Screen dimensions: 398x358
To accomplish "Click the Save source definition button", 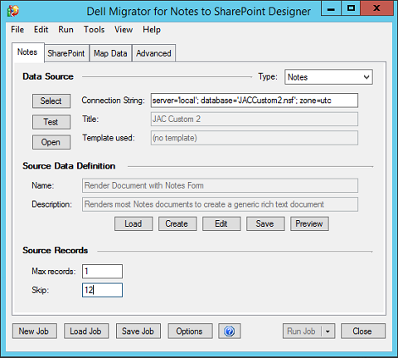I will tap(265, 223).
